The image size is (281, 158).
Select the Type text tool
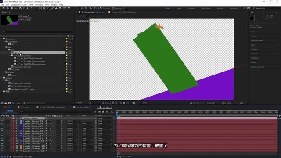[48, 8]
